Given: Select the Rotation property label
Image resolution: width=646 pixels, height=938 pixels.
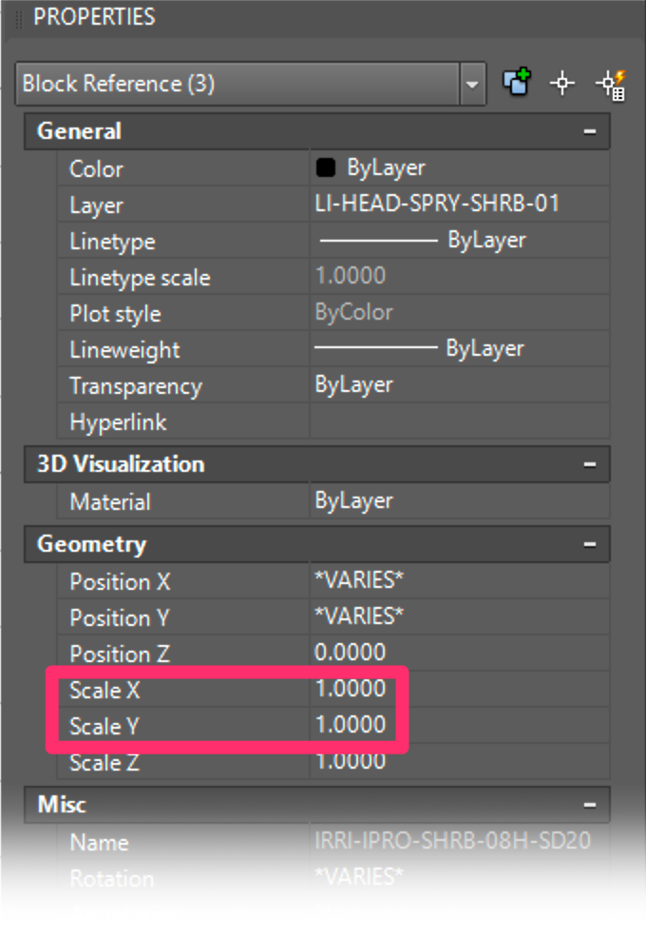Looking at the screenshot, I should (x=112, y=879).
